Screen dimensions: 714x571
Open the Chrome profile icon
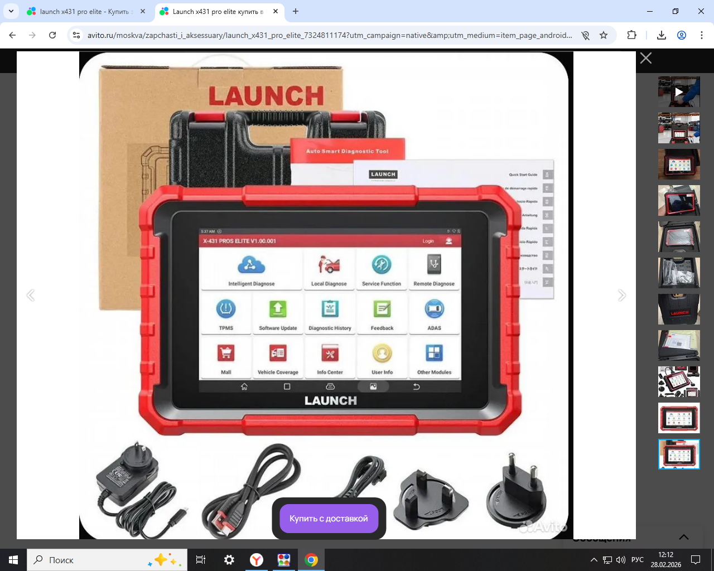(682, 35)
